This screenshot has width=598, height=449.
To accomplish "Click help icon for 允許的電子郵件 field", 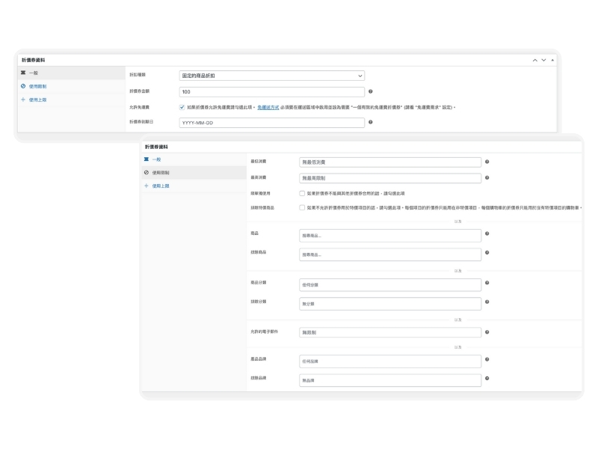I will (487, 330).
